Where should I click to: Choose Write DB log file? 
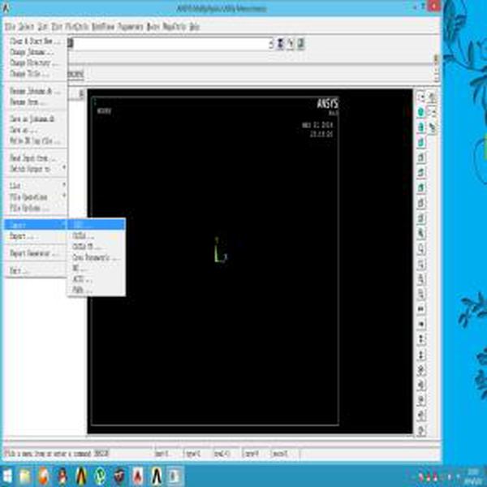(36, 141)
